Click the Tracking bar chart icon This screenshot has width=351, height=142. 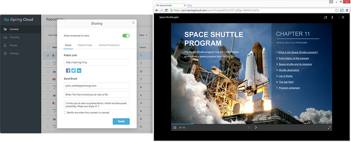5,37
